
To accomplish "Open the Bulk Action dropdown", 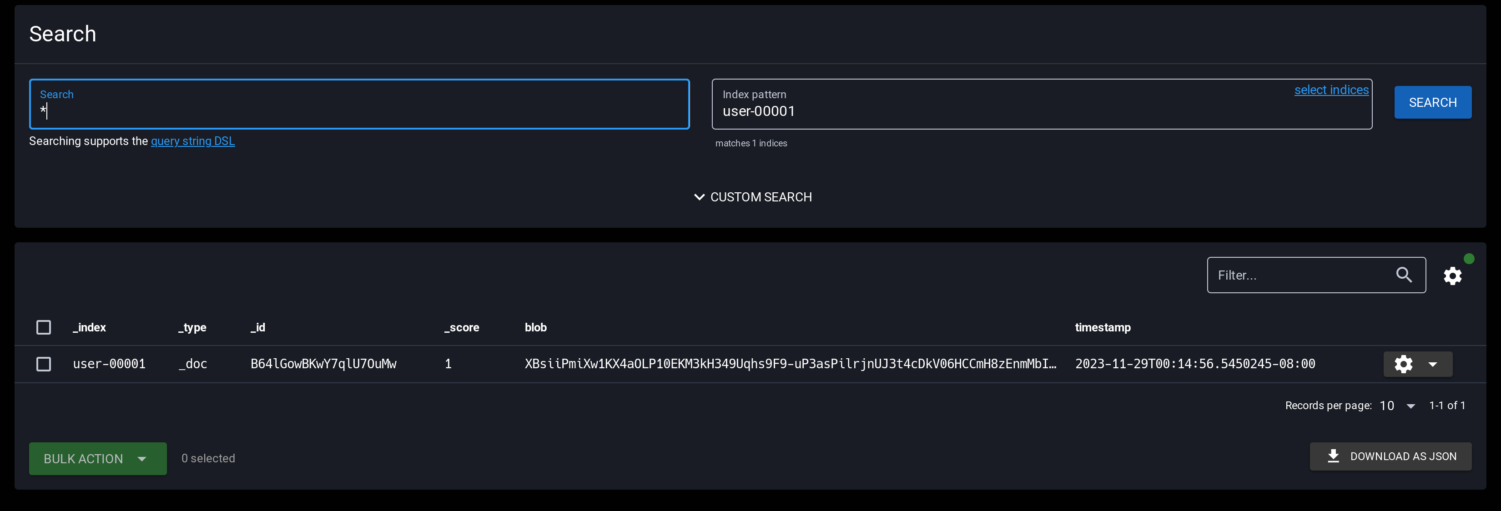I will (x=98, y=459).
